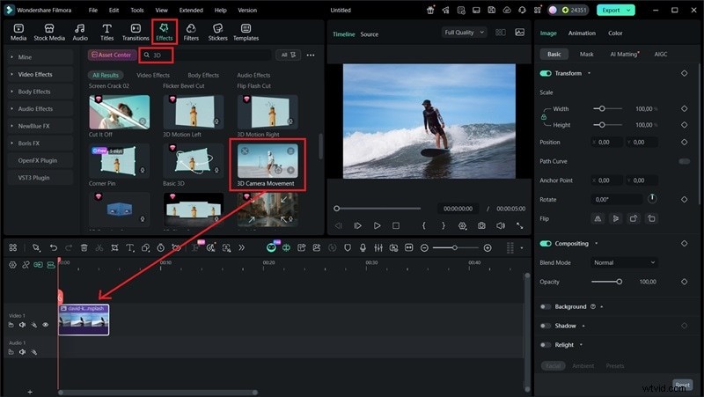Hide the Video 1 track

(x=46, y=325)
